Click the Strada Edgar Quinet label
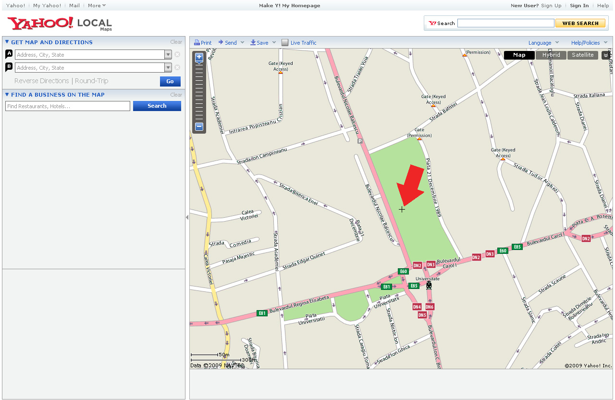This screenshot has height=400, width=615. click(x=304, y=260)
